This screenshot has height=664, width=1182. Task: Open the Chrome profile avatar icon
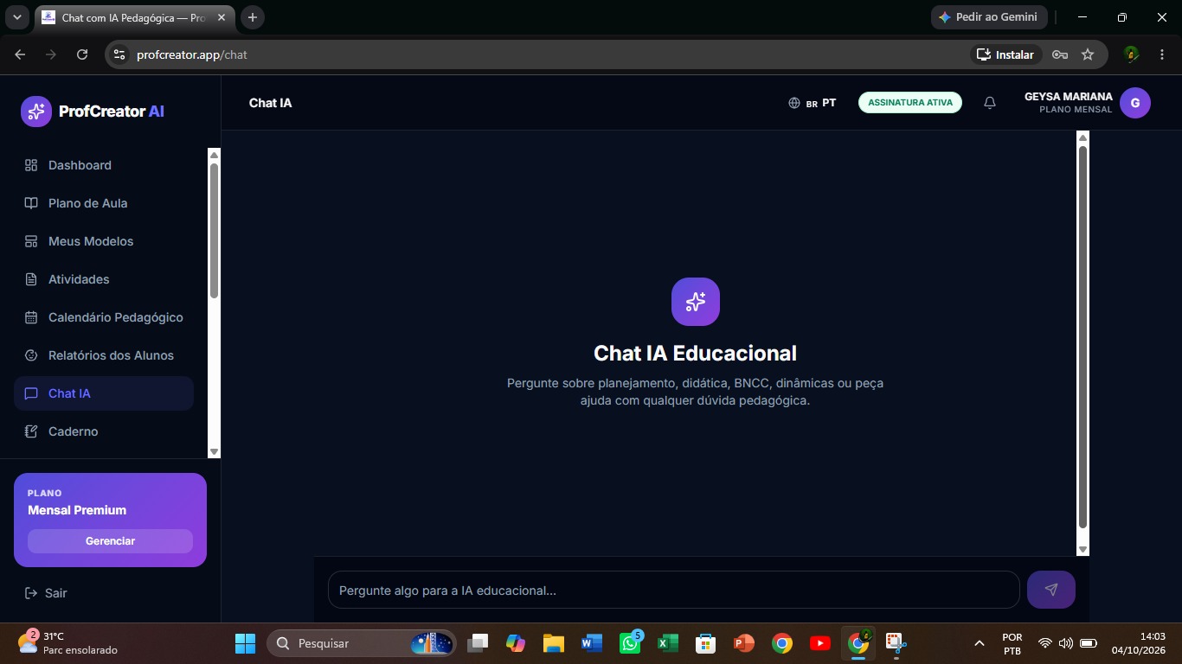coord(1131,54)
